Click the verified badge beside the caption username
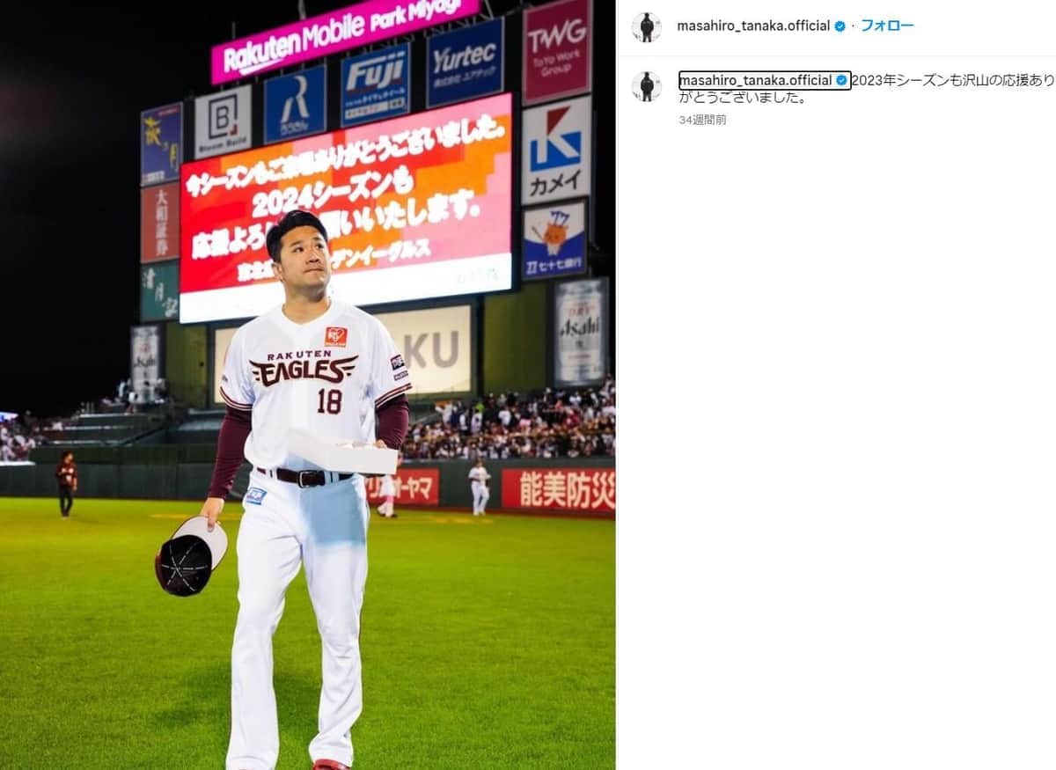The image size is (1056, 770). pos(841,81)
